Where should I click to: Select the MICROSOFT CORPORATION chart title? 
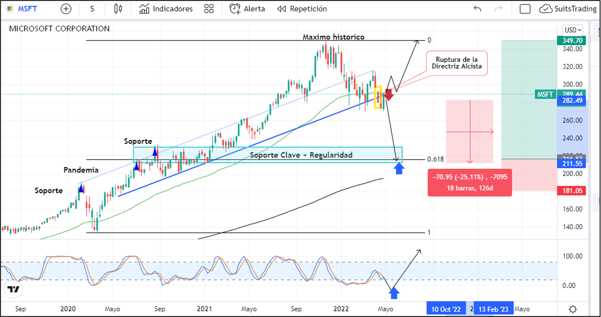59,29
